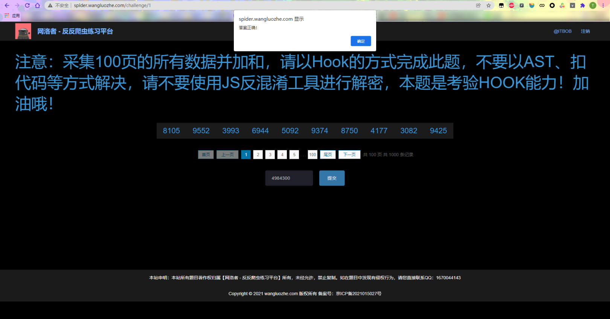Open the webhook-shaped colorful extension icon

click(562, 5)
